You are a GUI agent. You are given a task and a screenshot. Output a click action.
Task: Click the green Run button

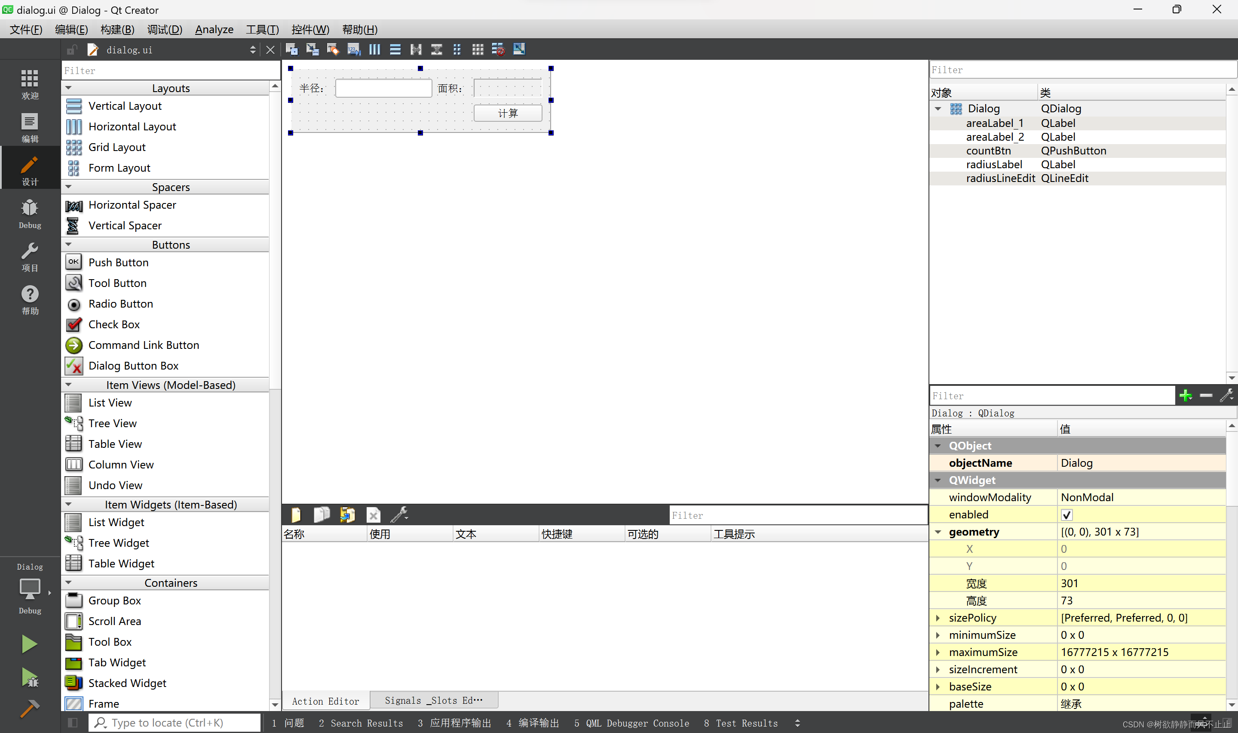[29, 644]
